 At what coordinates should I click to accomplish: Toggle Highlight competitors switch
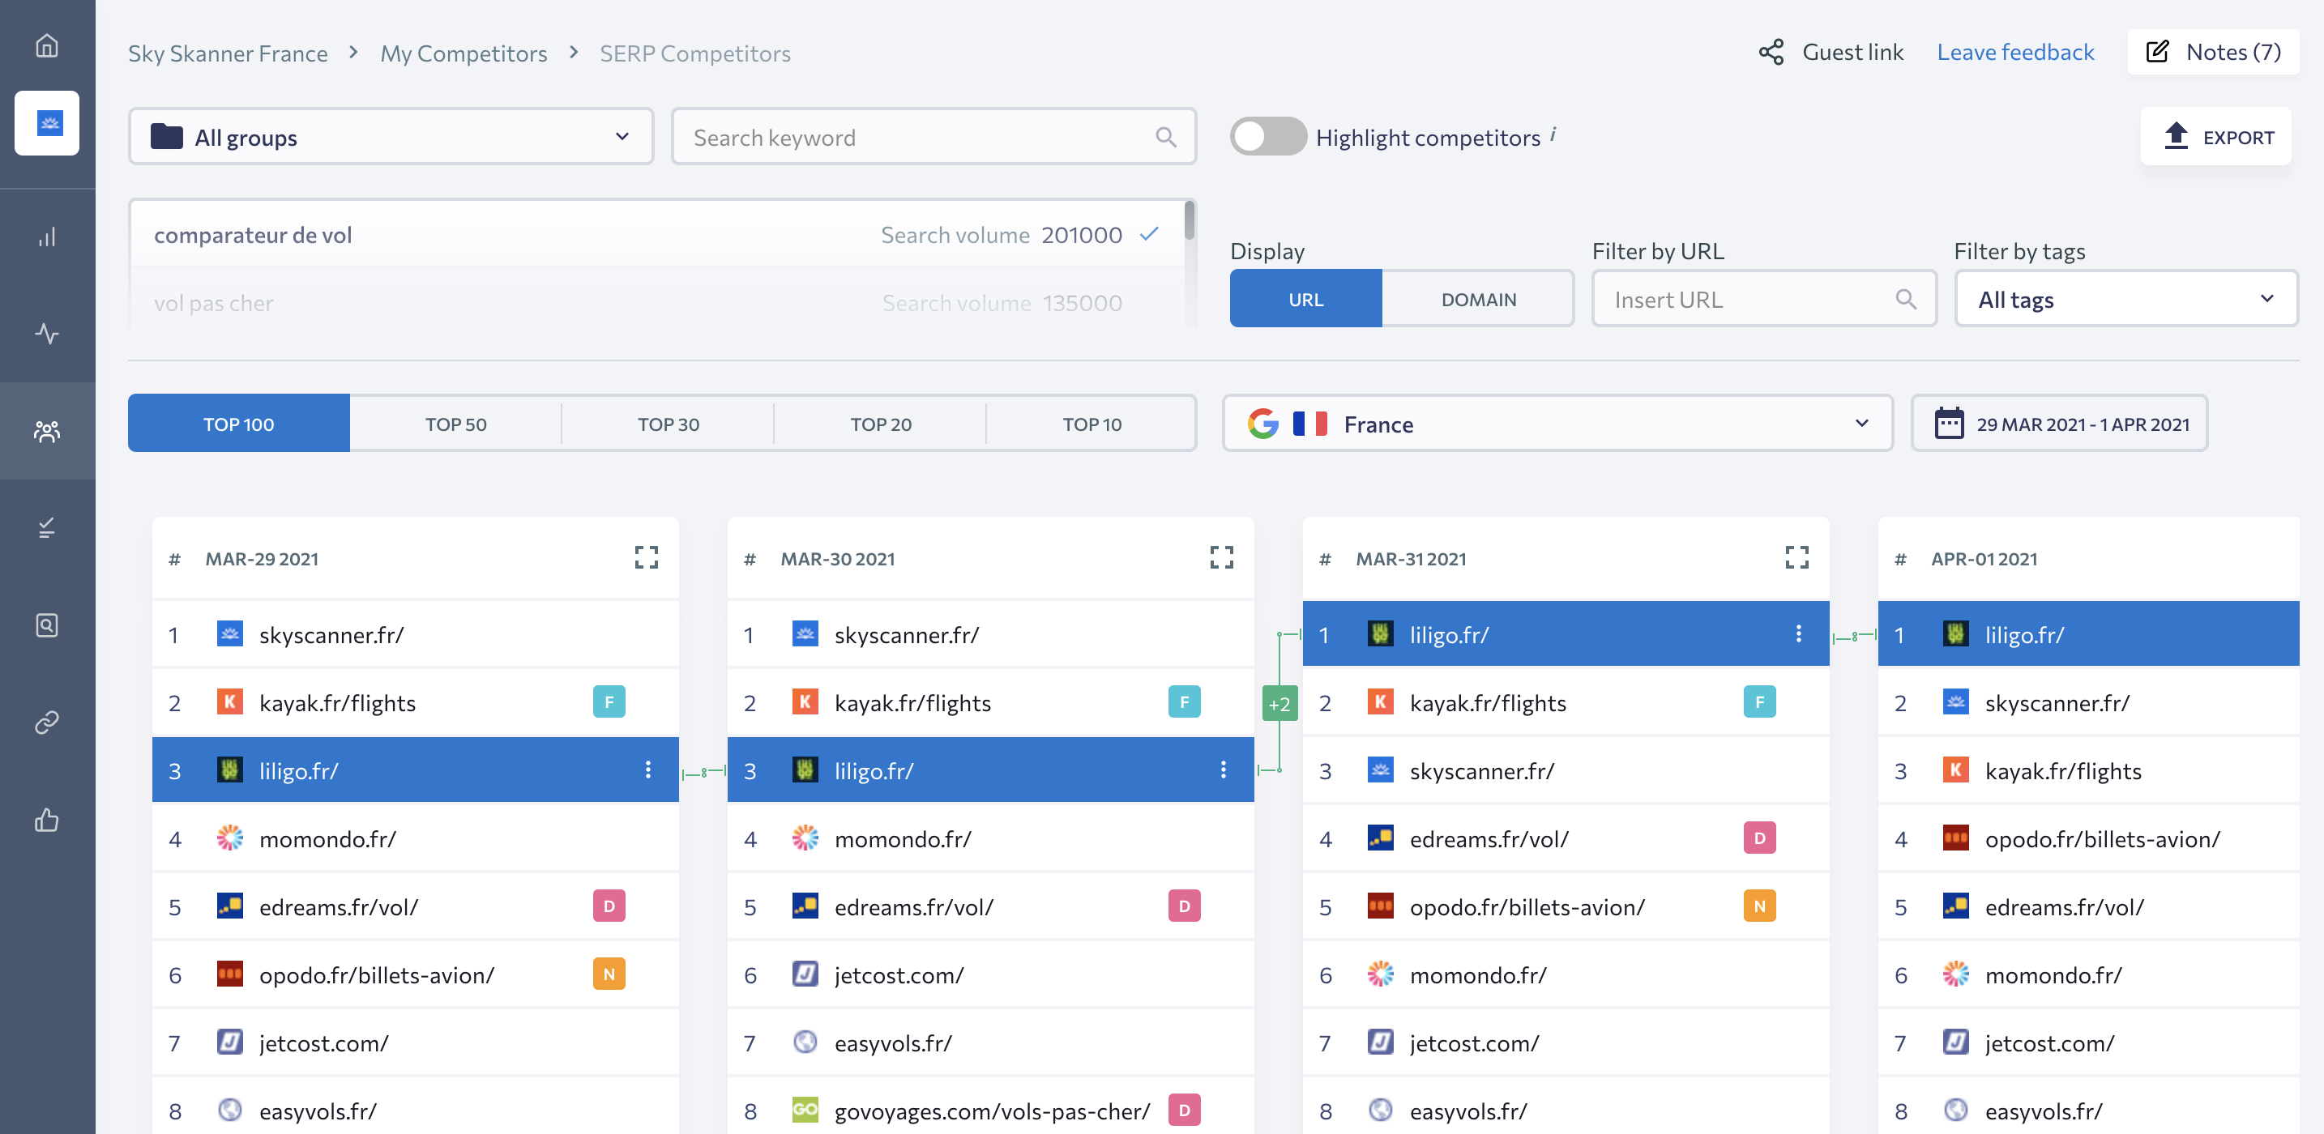point(1267,137)
